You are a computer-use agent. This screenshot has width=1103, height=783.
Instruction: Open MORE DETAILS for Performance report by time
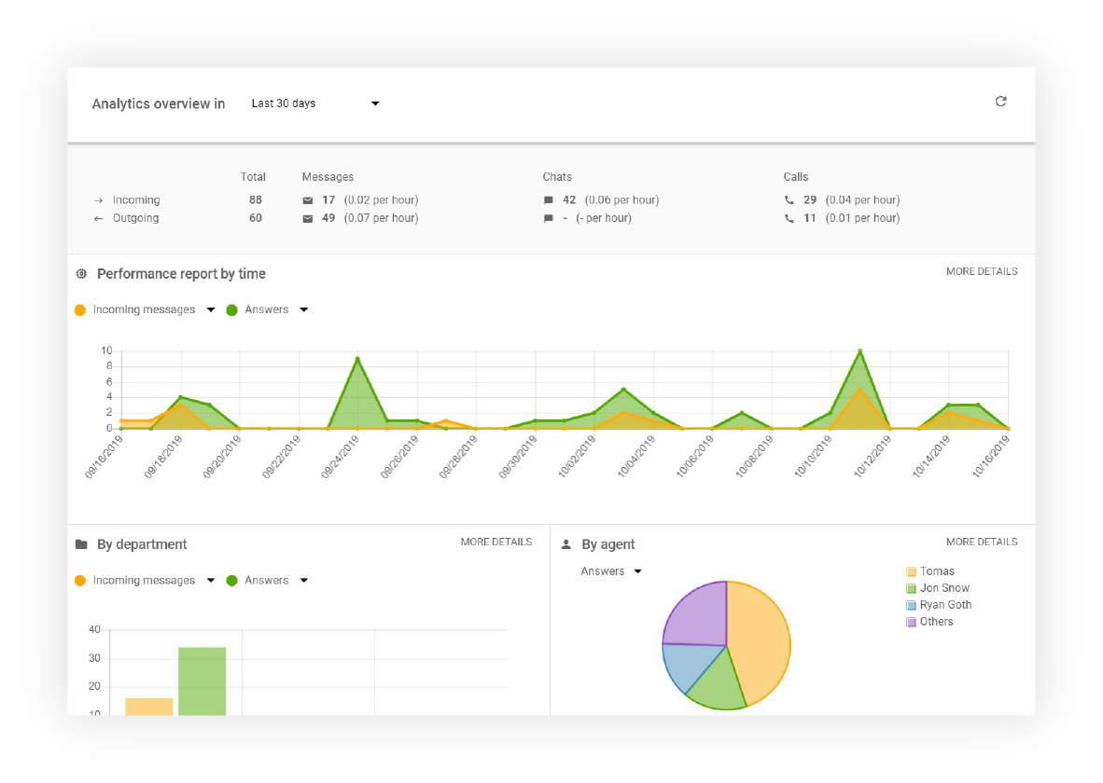point(980,271)
